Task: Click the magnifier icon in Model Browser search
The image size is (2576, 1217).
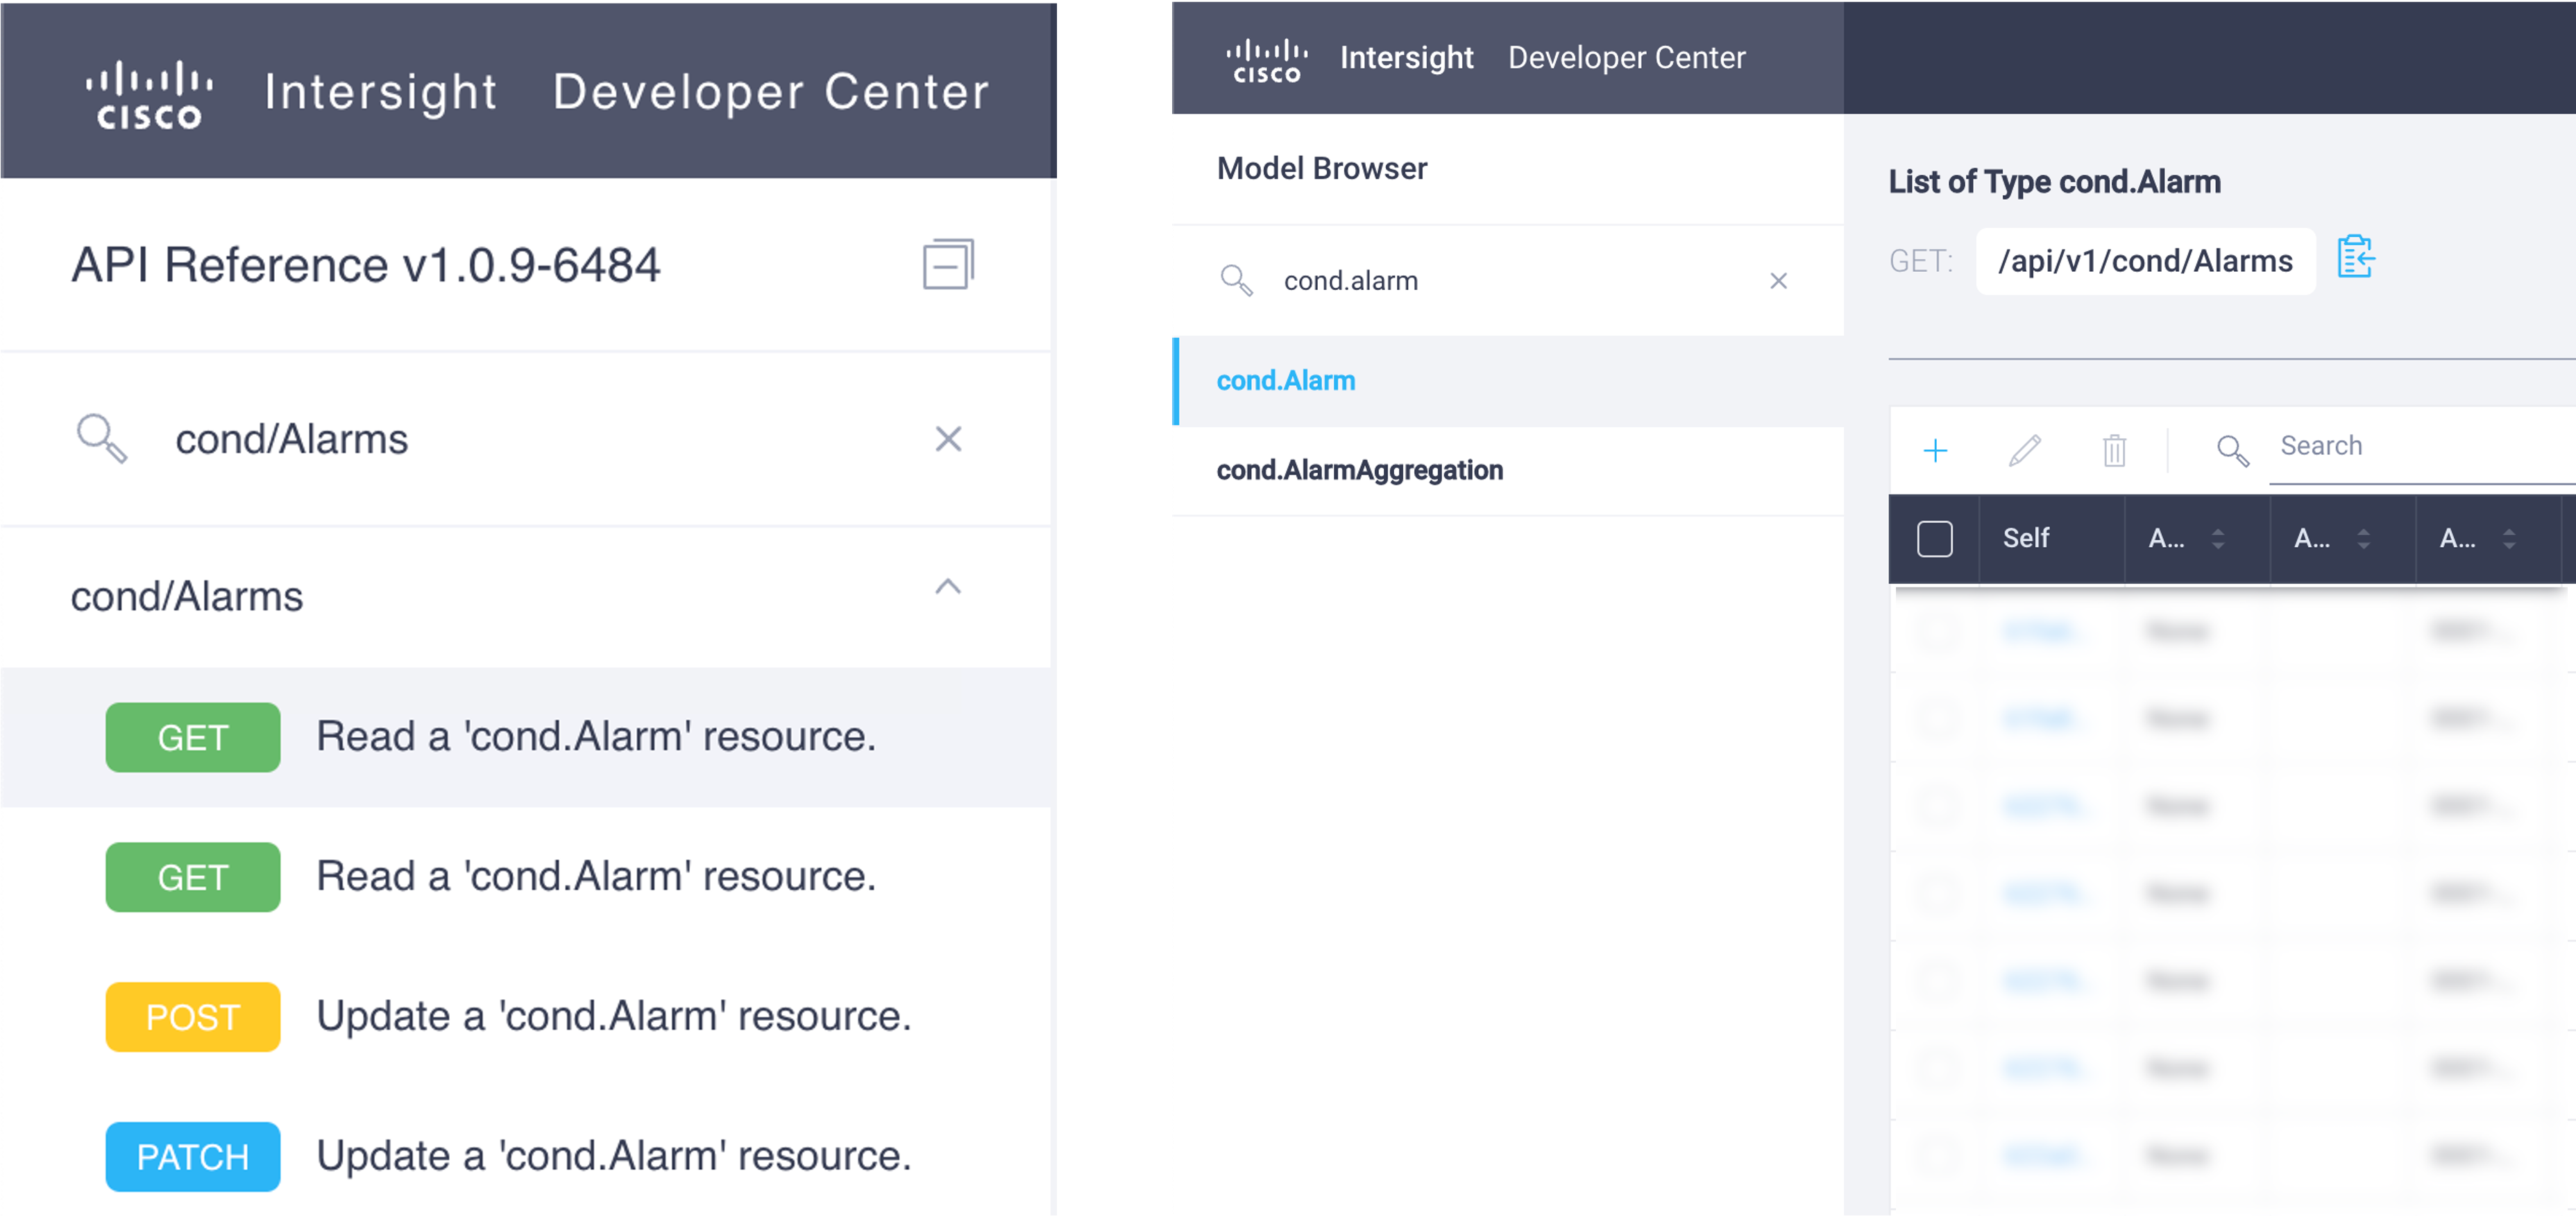Action: [x=1236, y=281]
